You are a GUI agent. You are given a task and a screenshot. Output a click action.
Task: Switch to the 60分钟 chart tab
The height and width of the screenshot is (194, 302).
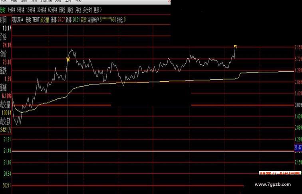coord(53,10)
